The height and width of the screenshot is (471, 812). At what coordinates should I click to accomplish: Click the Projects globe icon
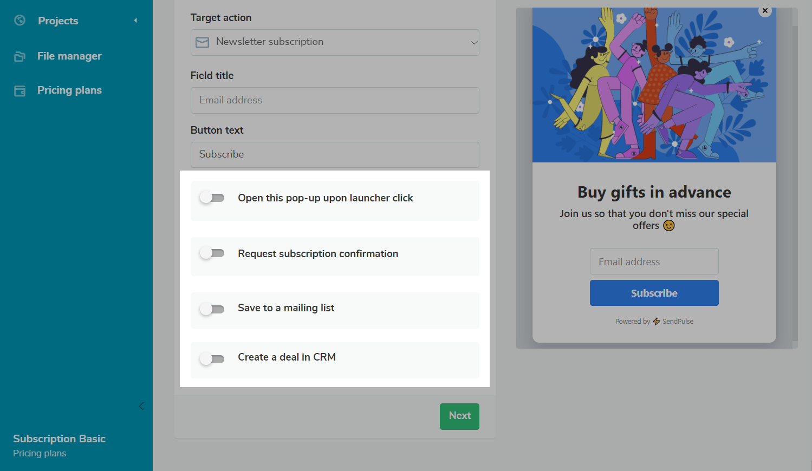point(20,21)
